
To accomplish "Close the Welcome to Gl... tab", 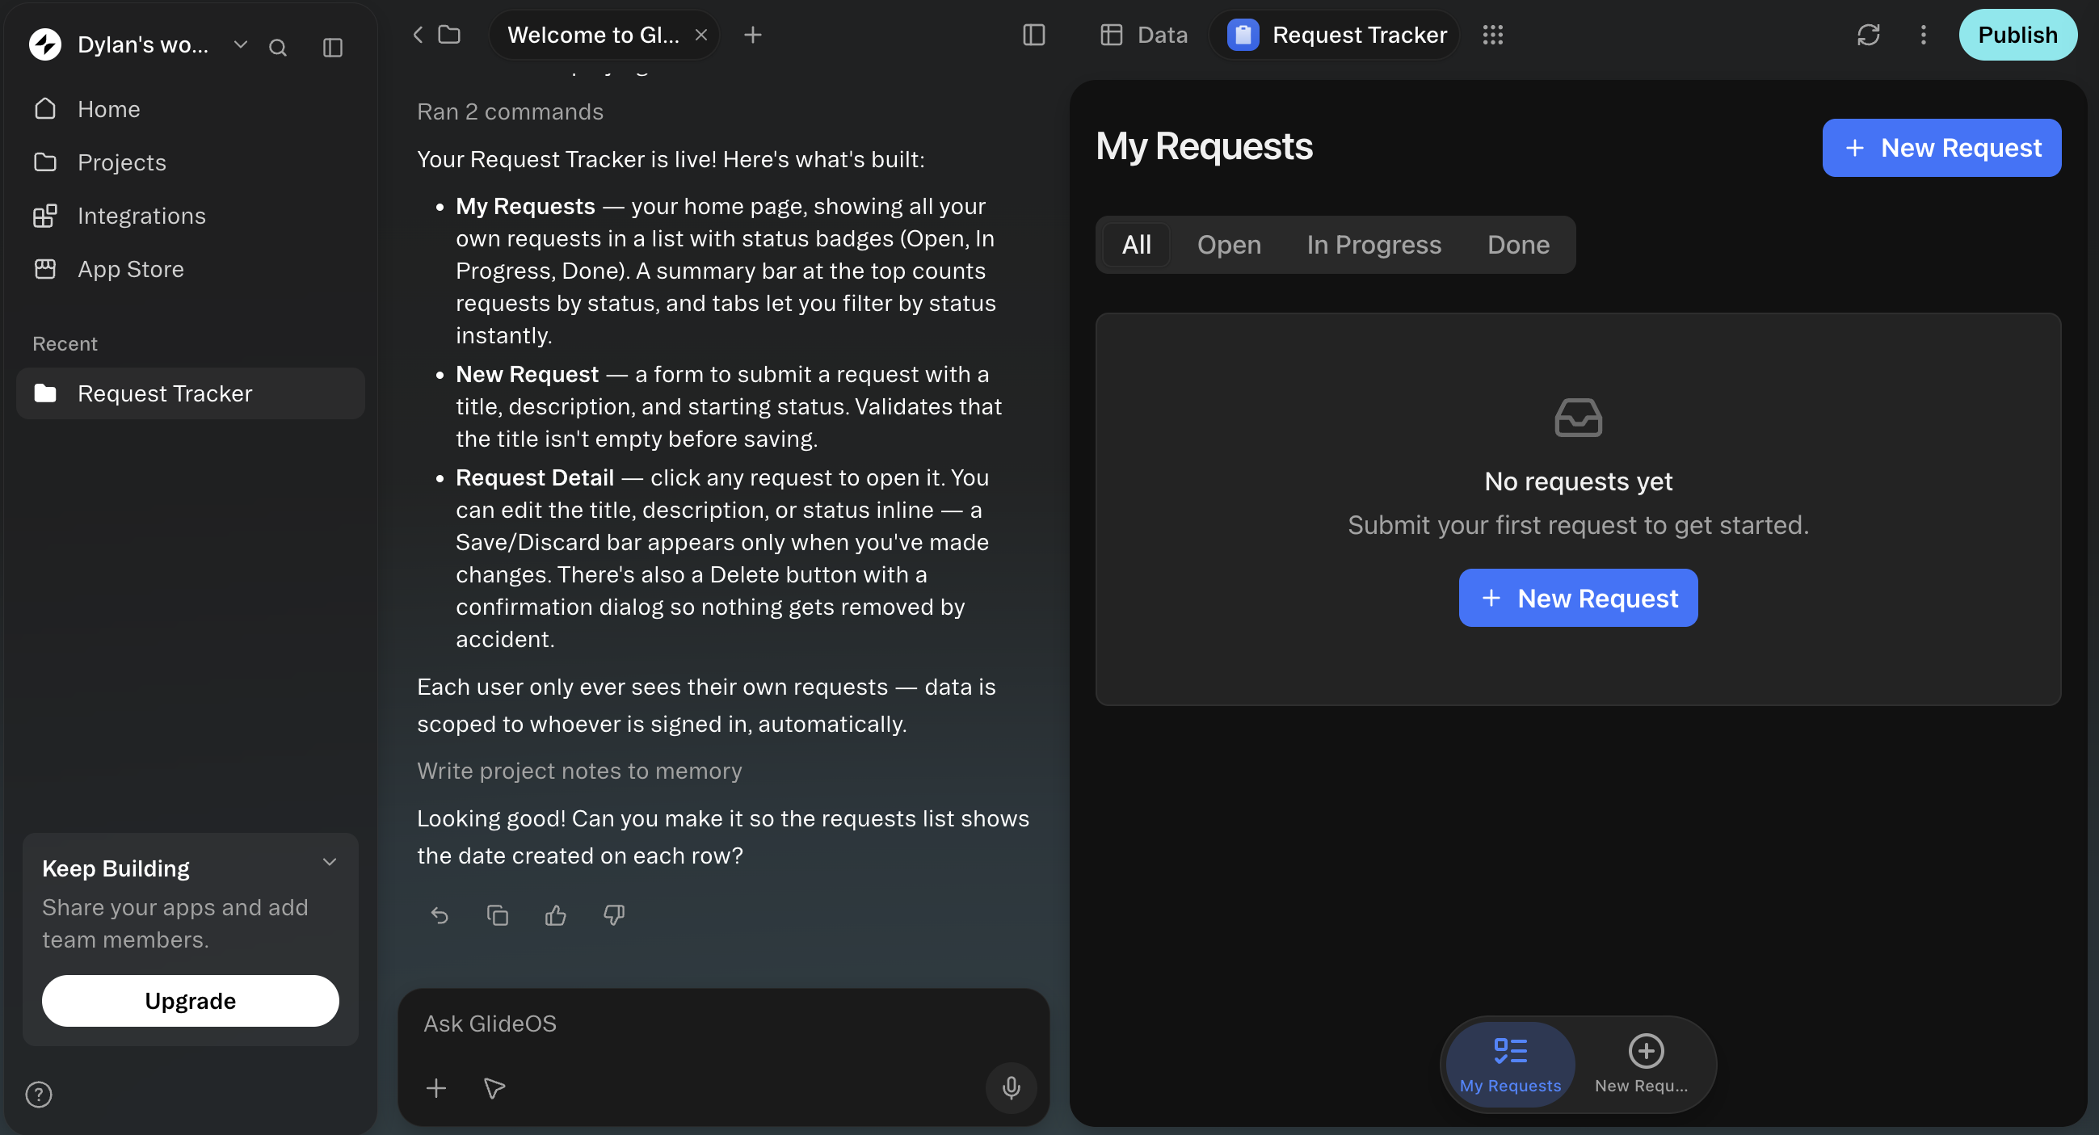I will tap(700, 35).
